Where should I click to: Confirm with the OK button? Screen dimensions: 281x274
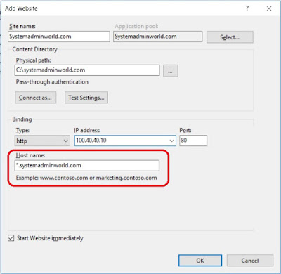(200, 261)
